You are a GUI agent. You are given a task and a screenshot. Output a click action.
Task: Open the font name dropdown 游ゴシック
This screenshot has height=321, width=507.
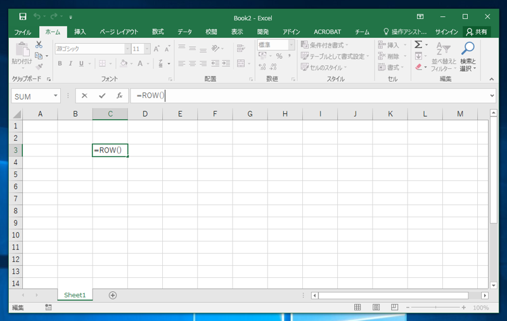pyautogui.click(x=127, y=49)
